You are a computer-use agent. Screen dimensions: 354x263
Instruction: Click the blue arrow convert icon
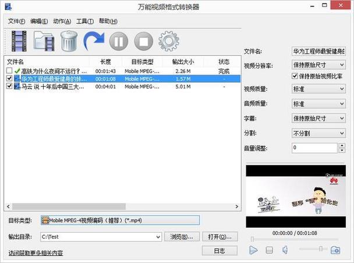coord(94,41)
